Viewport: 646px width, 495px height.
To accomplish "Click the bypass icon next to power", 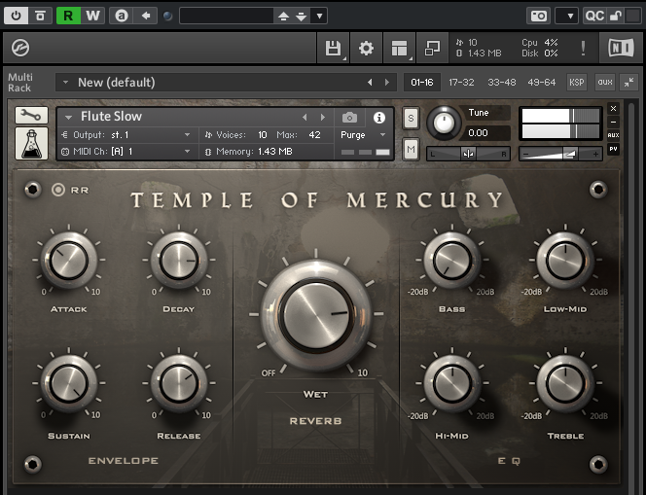I will (x=40, y=16).
